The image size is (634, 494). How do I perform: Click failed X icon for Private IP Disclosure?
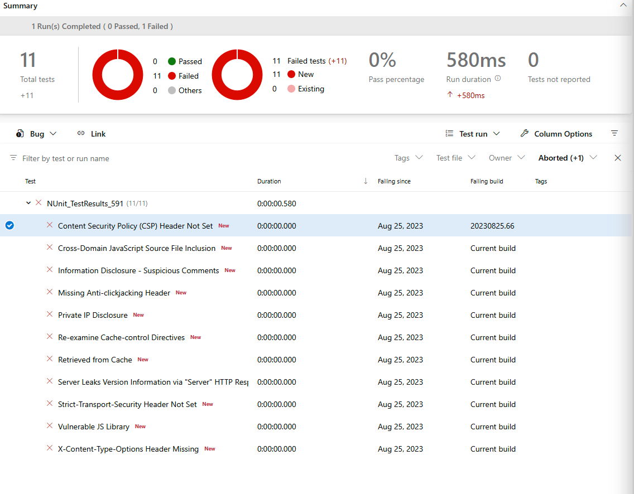tap(49, 314)
